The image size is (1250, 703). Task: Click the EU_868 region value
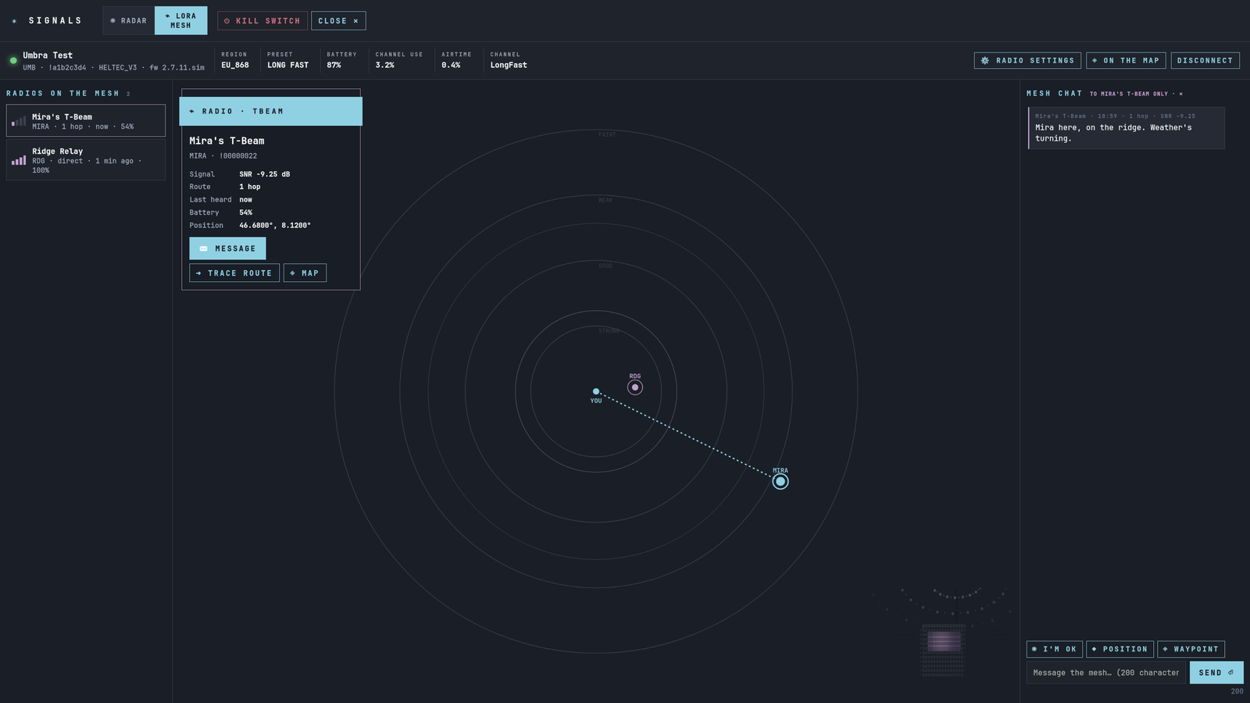[235, 66]
